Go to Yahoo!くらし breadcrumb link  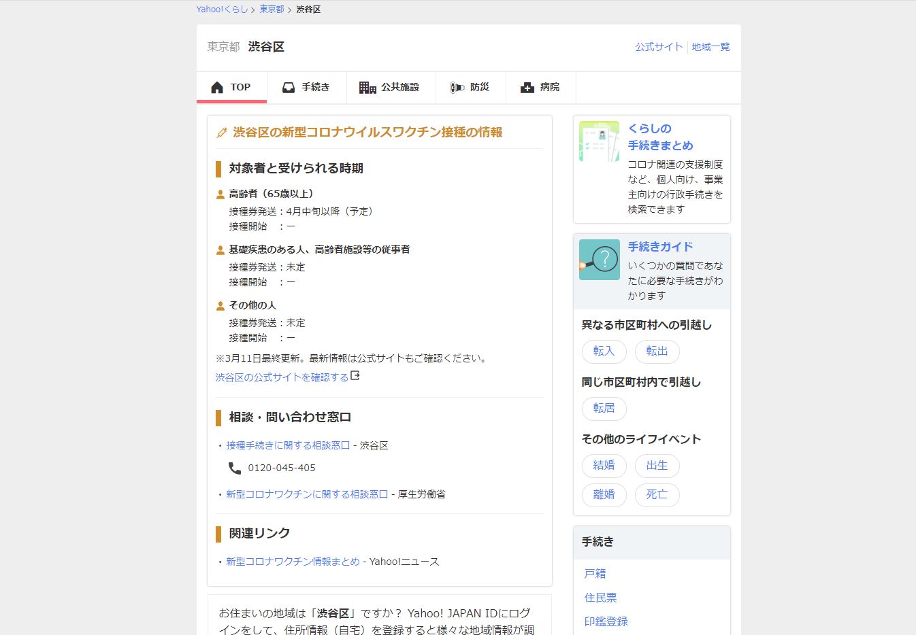pyautogui.click(x=222, y=10)
